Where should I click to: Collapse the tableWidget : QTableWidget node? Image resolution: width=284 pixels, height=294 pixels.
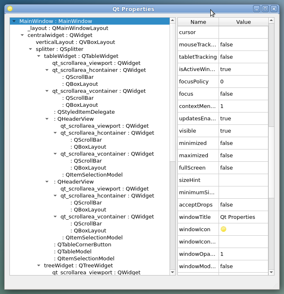tap(39, 56)
